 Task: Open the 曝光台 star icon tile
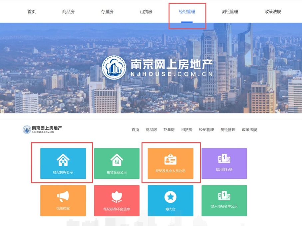pyautogui.click(x=170, y=201)
